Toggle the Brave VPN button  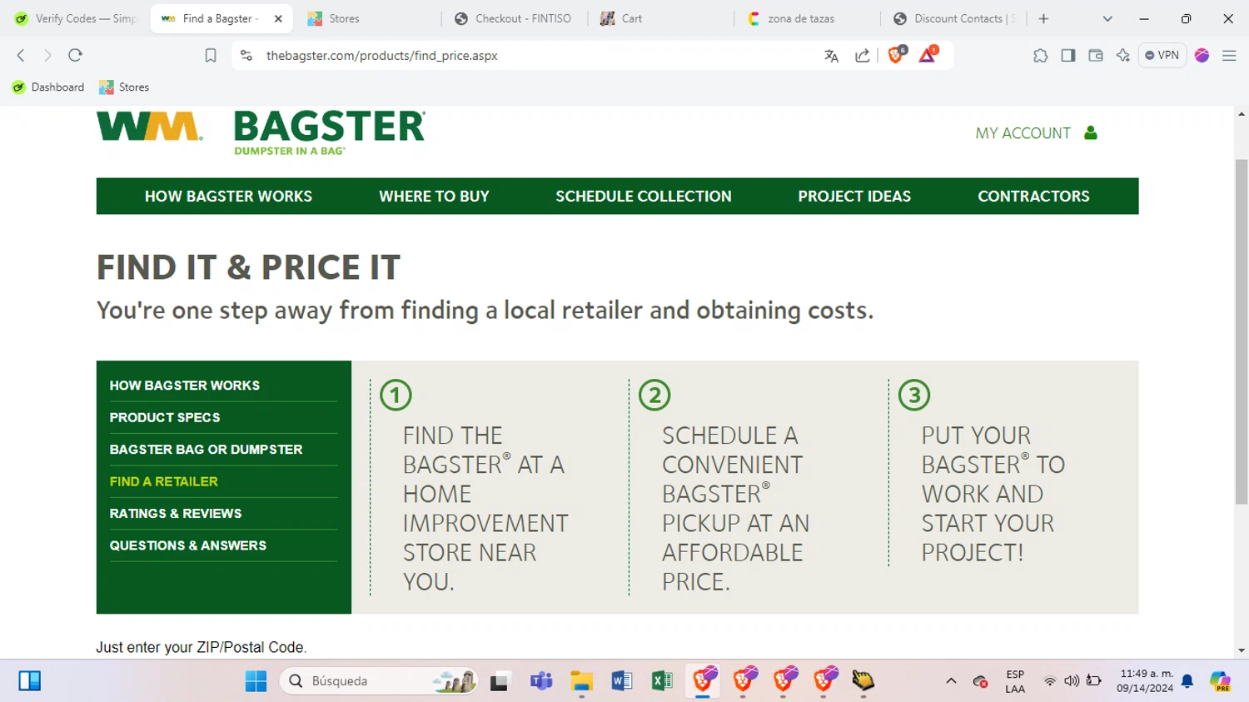click(x=1162, y=55)
